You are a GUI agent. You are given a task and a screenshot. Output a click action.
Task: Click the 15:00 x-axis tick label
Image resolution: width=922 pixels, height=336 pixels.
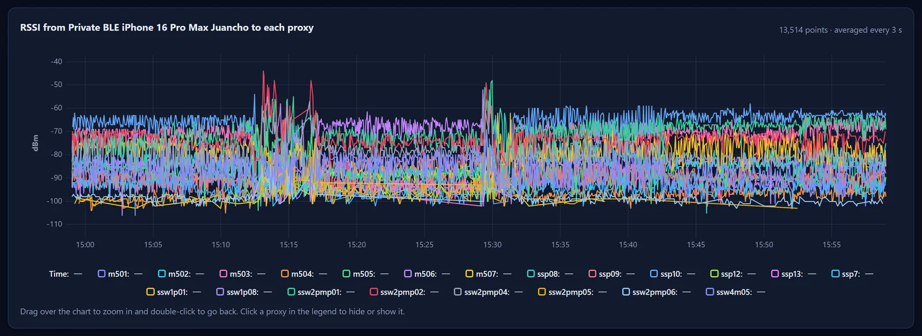[85, 245]
